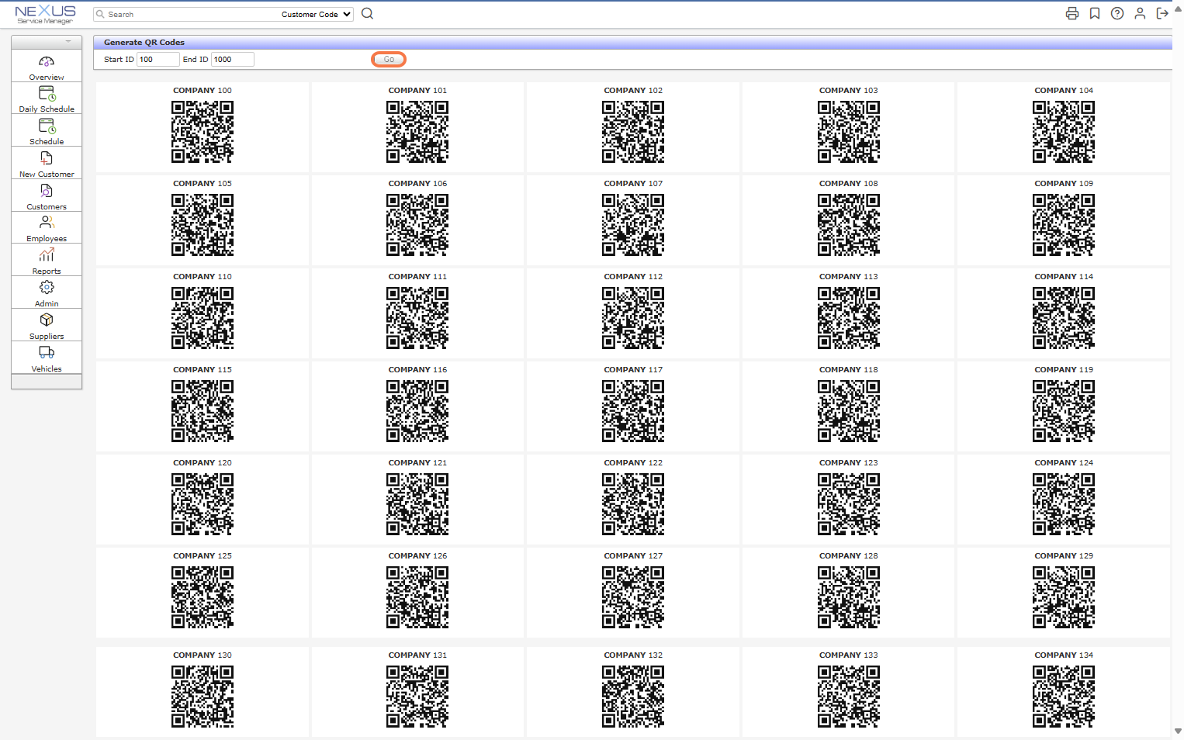Screen dimensions: 1184x740
Task: Select the COMPANY 103 QR code
Action: (x=849, y=132)
